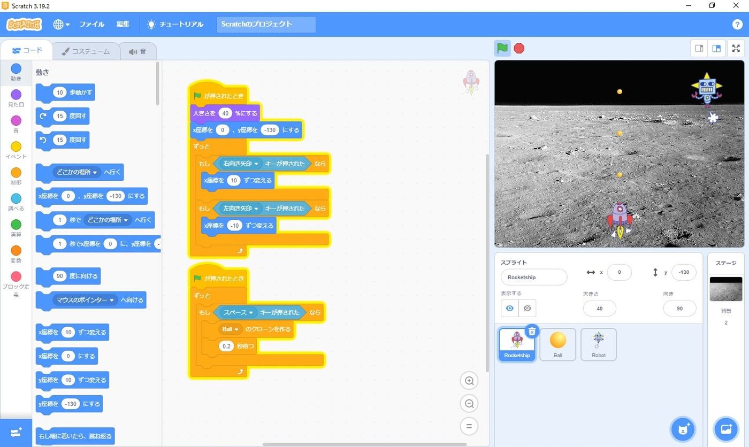Select the 調べる light blue category

click(16, 202)
